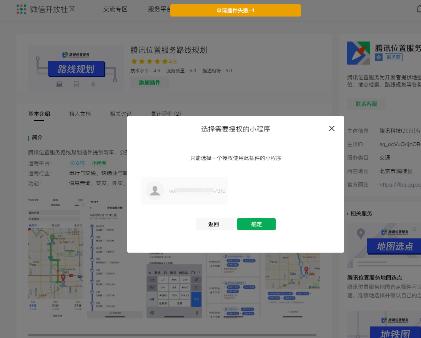Viewport: 421px width, 338px height.
Task: Open the driving route map screenshot
Action: pos(56,258)
